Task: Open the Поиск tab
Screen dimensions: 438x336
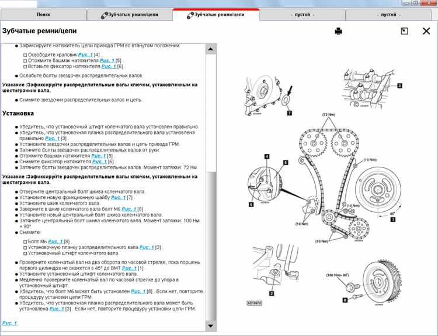Action: pyautogui.click(x=44, y=15)
